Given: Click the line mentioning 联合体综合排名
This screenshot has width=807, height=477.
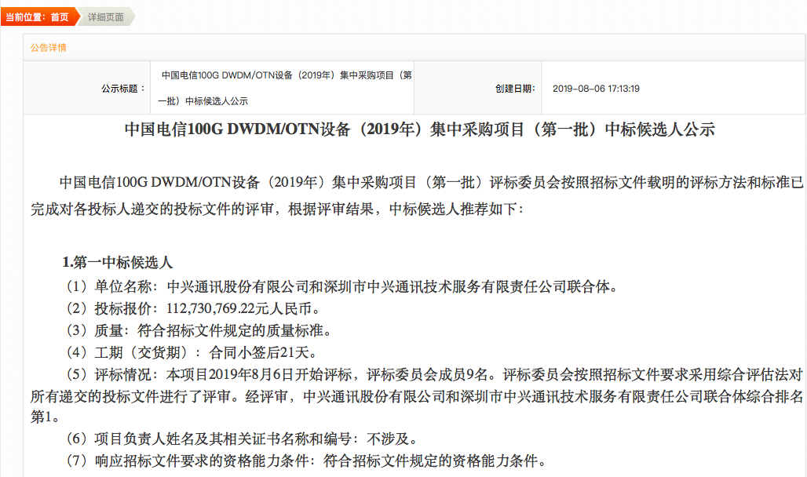Looking at the screenshot, I should point(417,396).
